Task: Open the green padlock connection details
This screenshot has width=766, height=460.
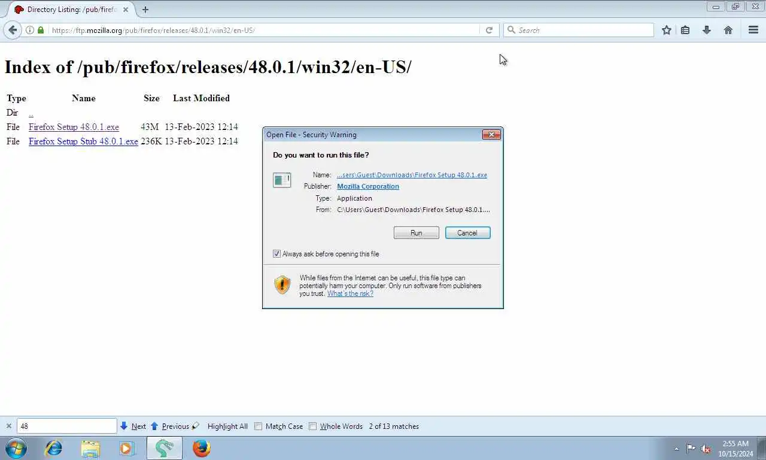Action: click(x=41, y=30)
